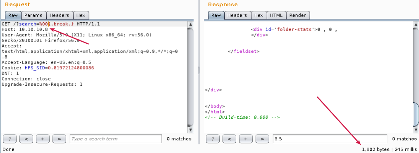Image resolution: width=419 pixels, height=153 pixels.
Task: Open the Request Headers tab
Action: tap(59, 15)
